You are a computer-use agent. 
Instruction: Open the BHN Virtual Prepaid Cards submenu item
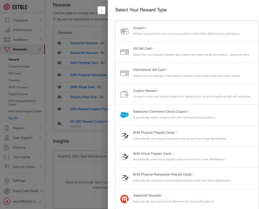25,111
